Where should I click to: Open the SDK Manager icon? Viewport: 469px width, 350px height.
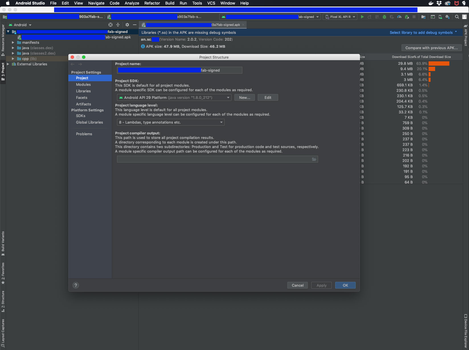point(448,17)
